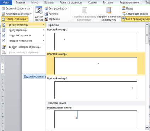Open the Файл tab
The width and height of the screenshot is (150, 131).
6,2
